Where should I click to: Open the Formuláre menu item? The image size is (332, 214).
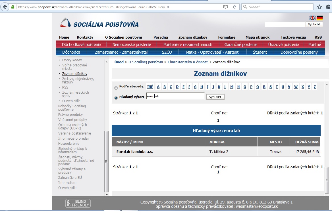(227, 37)
